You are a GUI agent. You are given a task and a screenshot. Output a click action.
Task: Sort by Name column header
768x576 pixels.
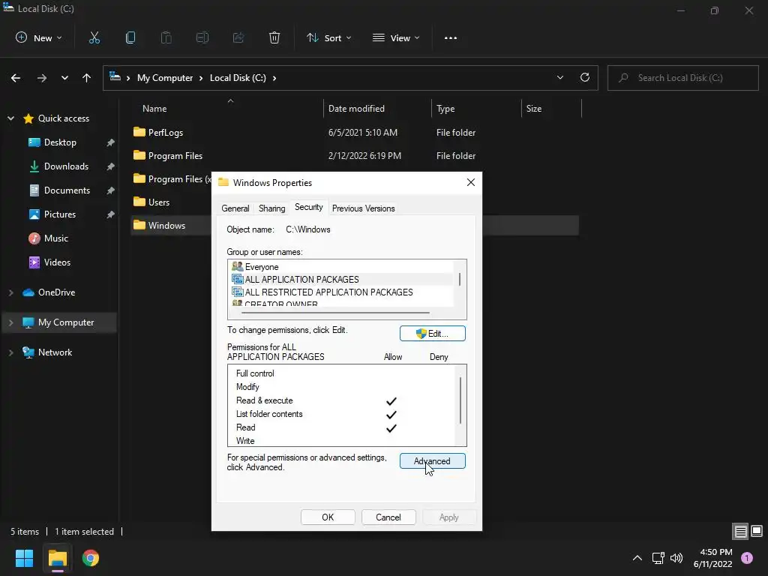pos(227,108)
